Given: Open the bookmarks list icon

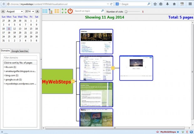Looking at the screenshot, I should [161, 4].
